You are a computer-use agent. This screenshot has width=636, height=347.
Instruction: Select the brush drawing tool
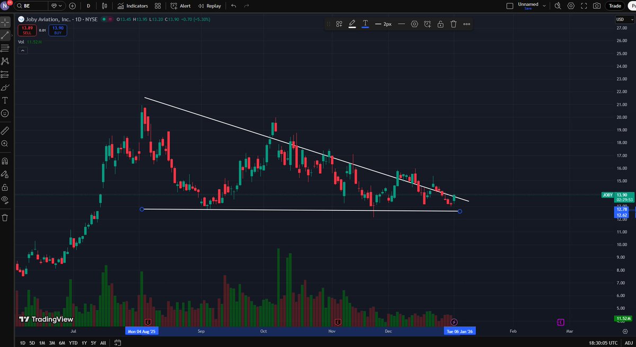tap(5, 87)
